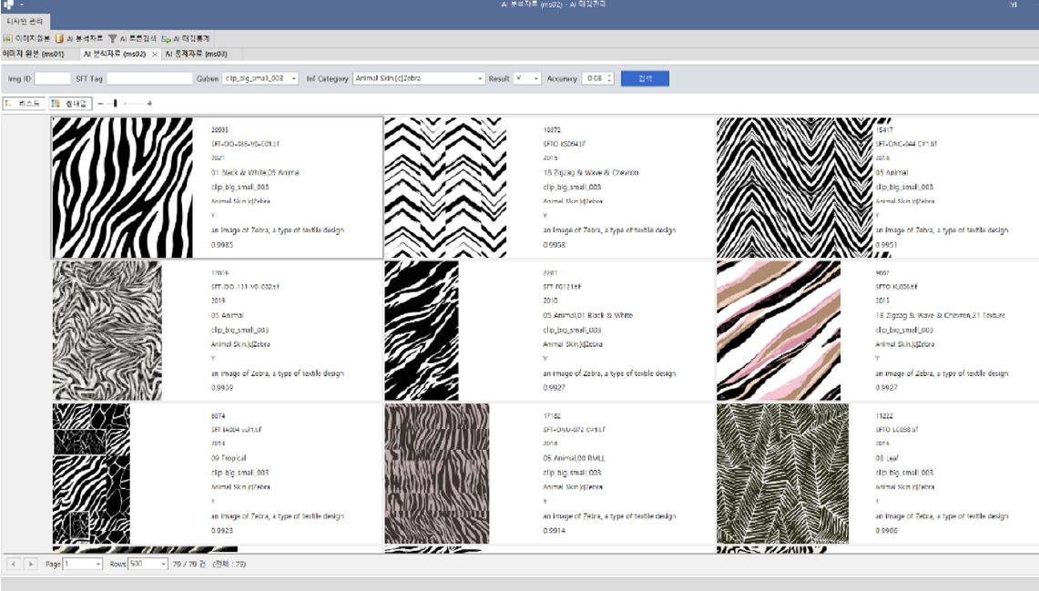The height and width of the screenshot is (591, 1039).
Task: Click the AI funnel filter search icon
Action: click(x=112, y=39)
